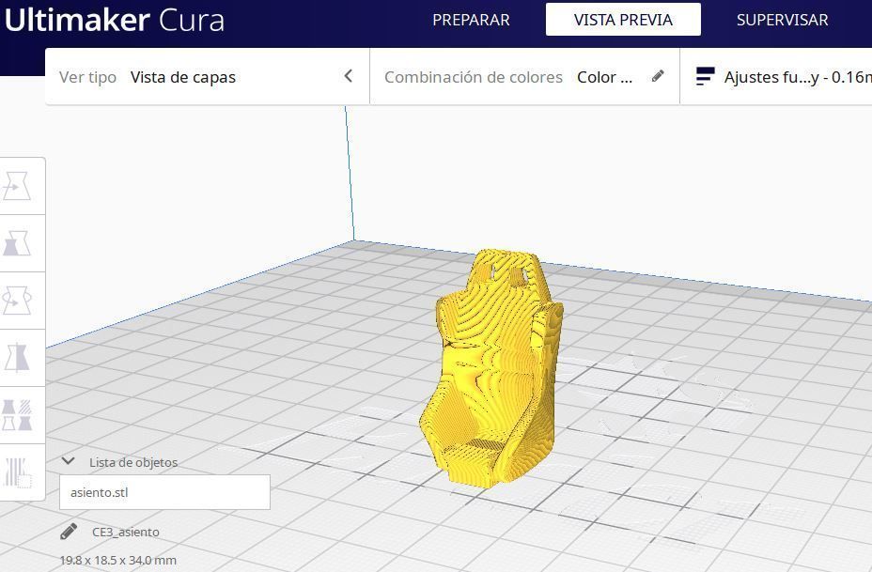The height and width of the screenshot is (572, 872).
Task: Collapse the Ver tipo panel chevron
Action: [349, 76]
